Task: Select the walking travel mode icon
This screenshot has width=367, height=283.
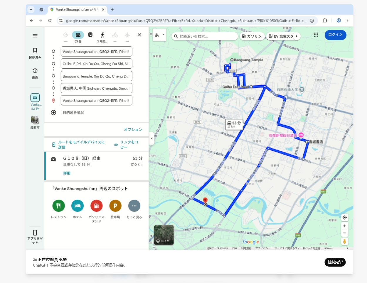Action: point(102,35)
